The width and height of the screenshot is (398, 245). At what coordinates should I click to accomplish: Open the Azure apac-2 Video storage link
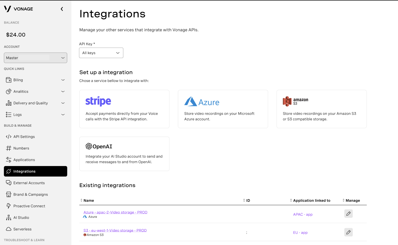click(115, 212)
